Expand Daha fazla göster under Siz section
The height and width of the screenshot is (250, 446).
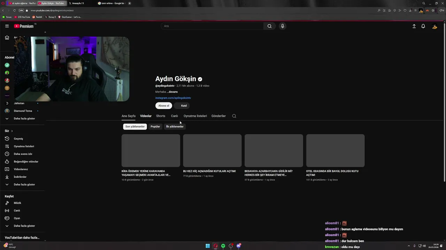pyautogui.click(x=24, y=184)
